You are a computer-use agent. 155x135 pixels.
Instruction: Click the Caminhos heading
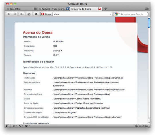29,73
